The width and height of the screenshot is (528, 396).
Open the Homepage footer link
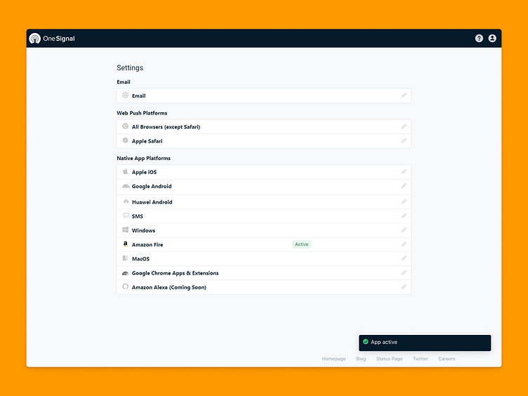[x=334, y=359]
